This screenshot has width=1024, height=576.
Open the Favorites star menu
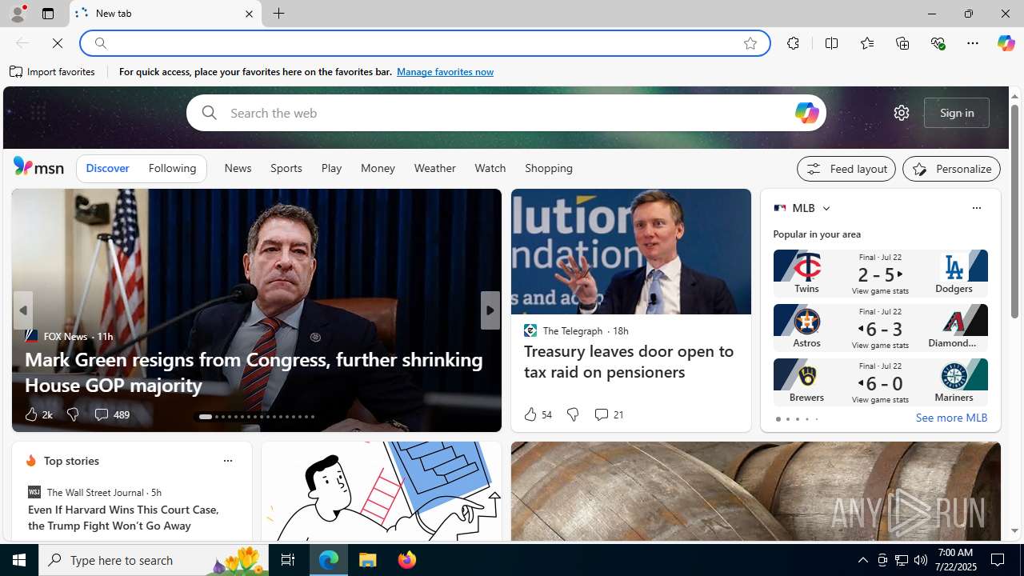point(866,43)
